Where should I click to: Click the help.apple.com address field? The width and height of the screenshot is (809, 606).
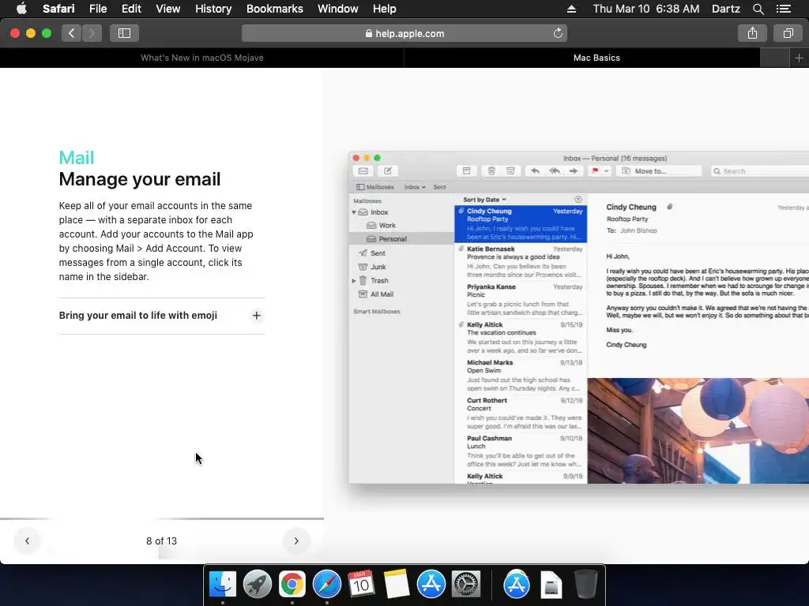(404, 33)
